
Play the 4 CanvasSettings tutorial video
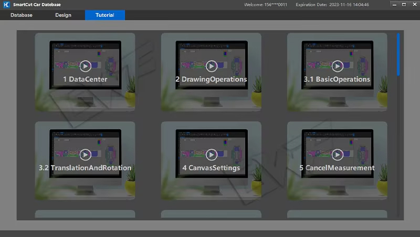pyautogui.click(x=212, y=154)
